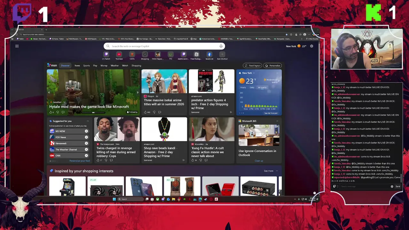This screenshot has height=230, width=409.
Task: Open the emoji picker in chat
Action: coord(392,186)
